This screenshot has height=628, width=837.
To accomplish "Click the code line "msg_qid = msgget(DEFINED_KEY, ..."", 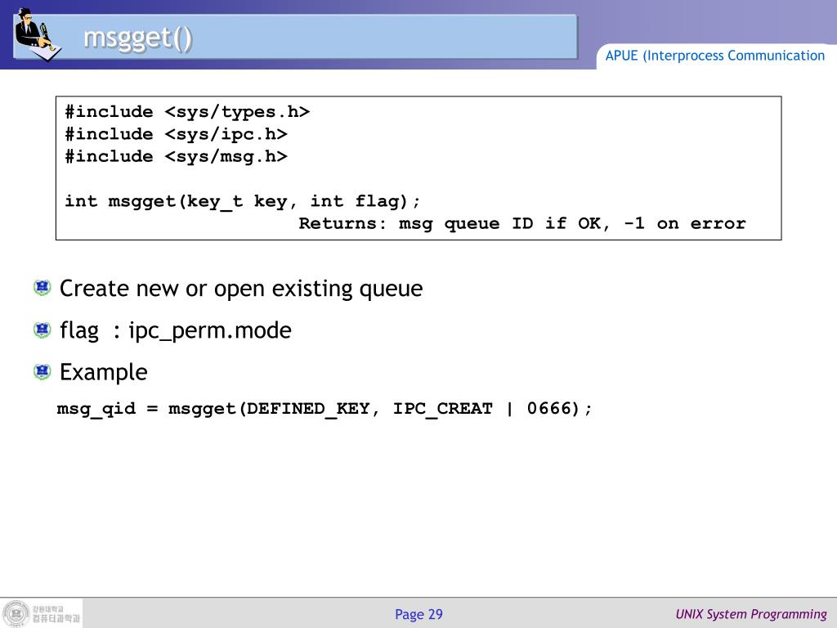I will tap(325, 409).
